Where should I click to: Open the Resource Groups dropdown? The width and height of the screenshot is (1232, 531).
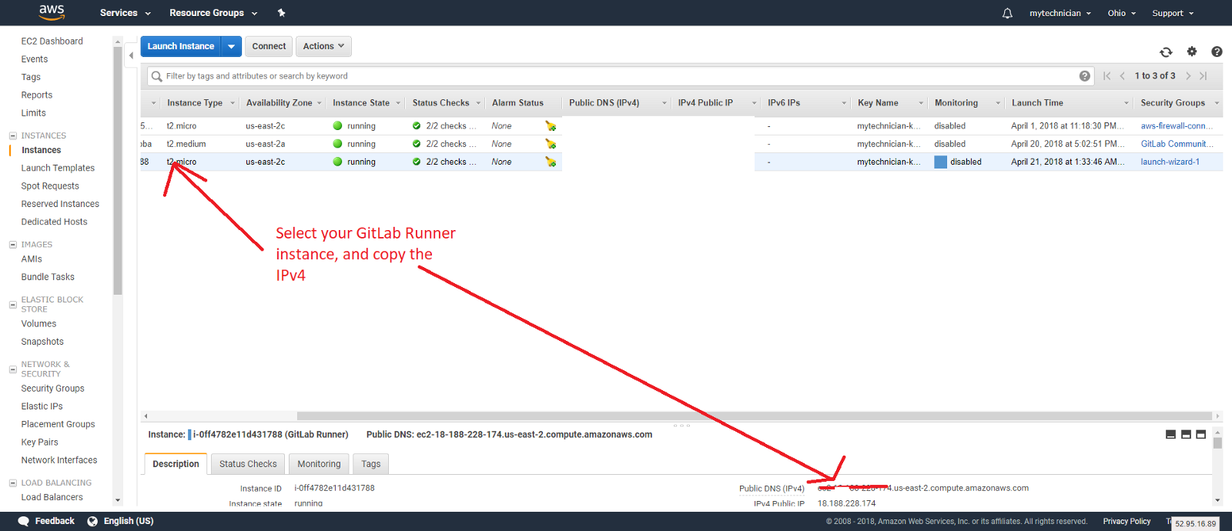tap(213, 13)
